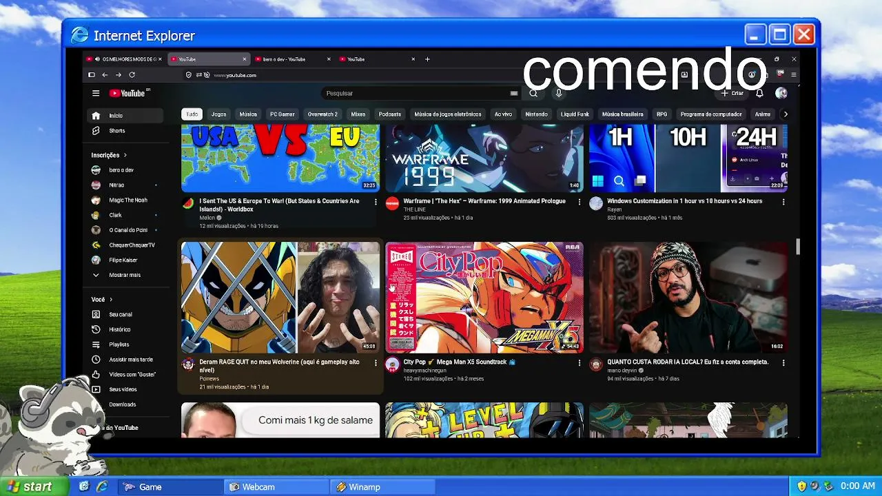The height and width of the screenshot is (496, 882).
Task: Show more filter chips with right chevron
Action: coord(785,114)
